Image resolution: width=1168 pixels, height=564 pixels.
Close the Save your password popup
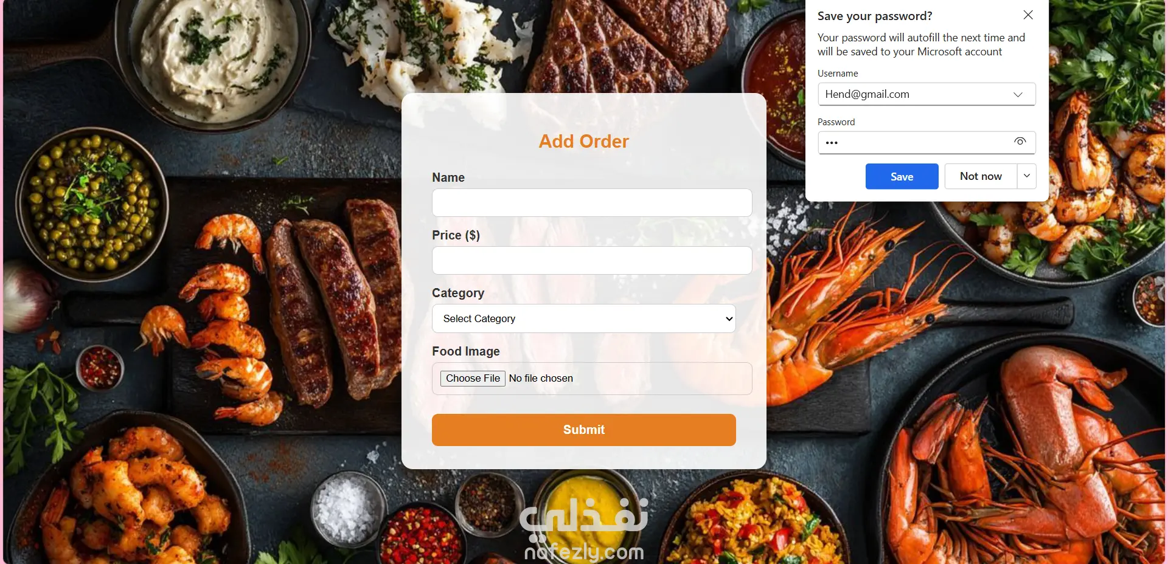pos(1028,15)
